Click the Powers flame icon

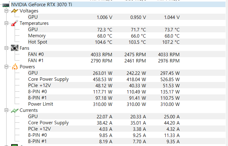coord(15,66)
